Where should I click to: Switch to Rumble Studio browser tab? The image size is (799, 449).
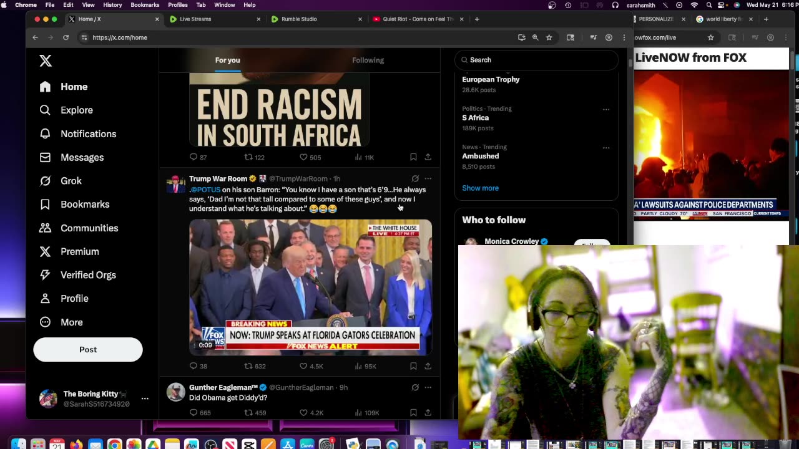point(316,19)
